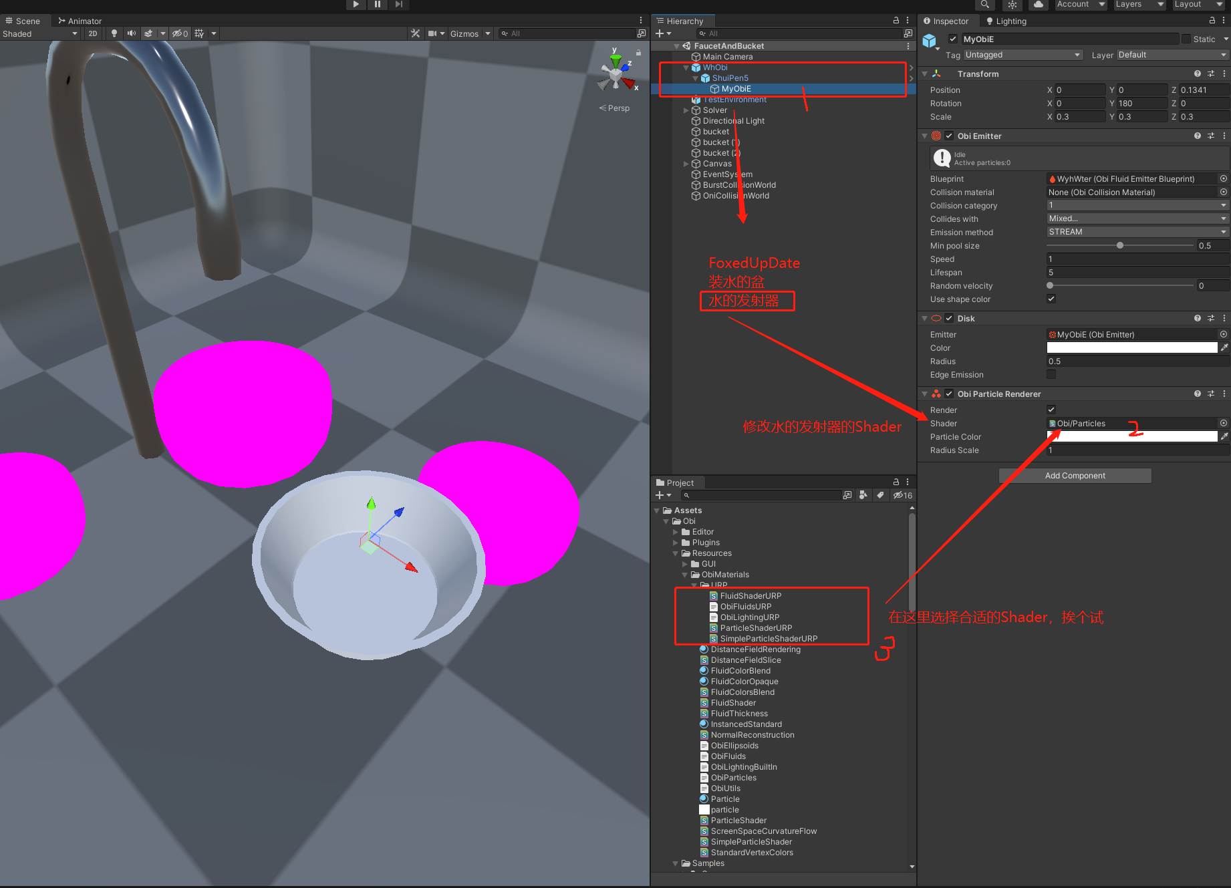1231x888 pixels.
Task: Open Shader object picker circle icon
Action: [x=1224, y=423]
